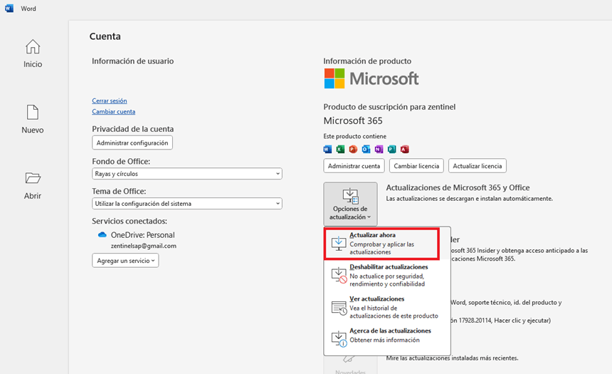Select the Nuevo document icon
This screenshot has height=374, width=612.
click(x=33, y=112)
